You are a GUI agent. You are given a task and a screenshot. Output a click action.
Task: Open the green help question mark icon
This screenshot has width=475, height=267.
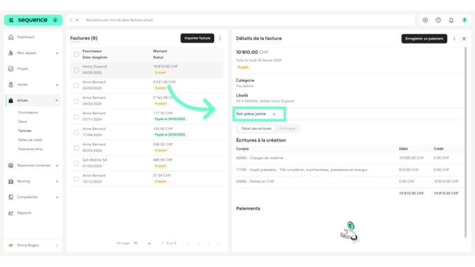pos(464,20)
